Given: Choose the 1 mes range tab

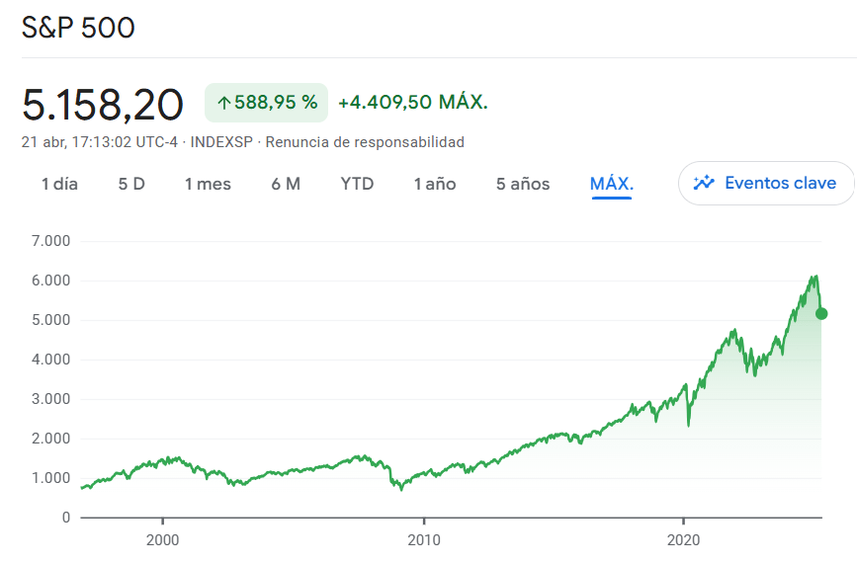Looking at the screenshot, I should 208,184.
